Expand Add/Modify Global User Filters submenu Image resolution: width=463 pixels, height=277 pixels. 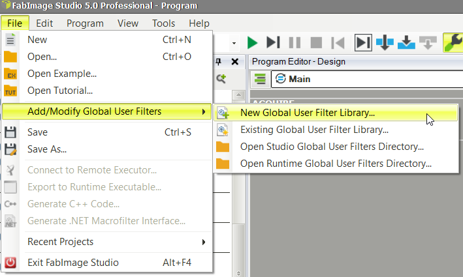click(107, 111)
